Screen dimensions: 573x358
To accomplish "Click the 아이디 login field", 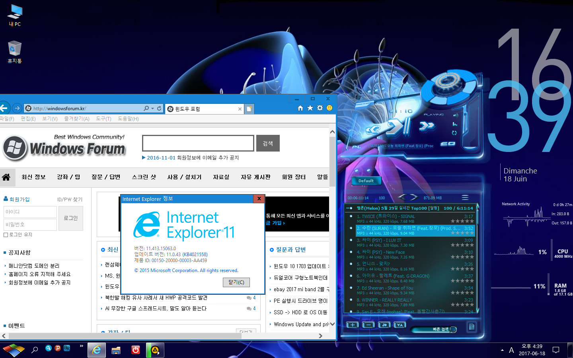I will (30, 212).
